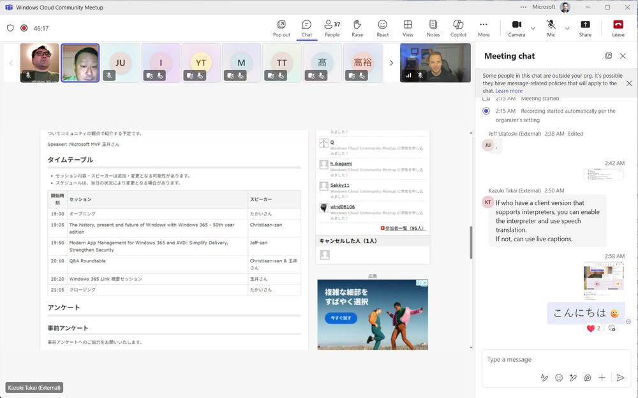
Task: Open title bar Settings and more ellipsis
Action: coord(523,7)
